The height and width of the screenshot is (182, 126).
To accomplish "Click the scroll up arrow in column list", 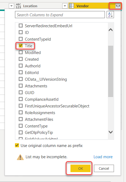I will pos(111,30).
